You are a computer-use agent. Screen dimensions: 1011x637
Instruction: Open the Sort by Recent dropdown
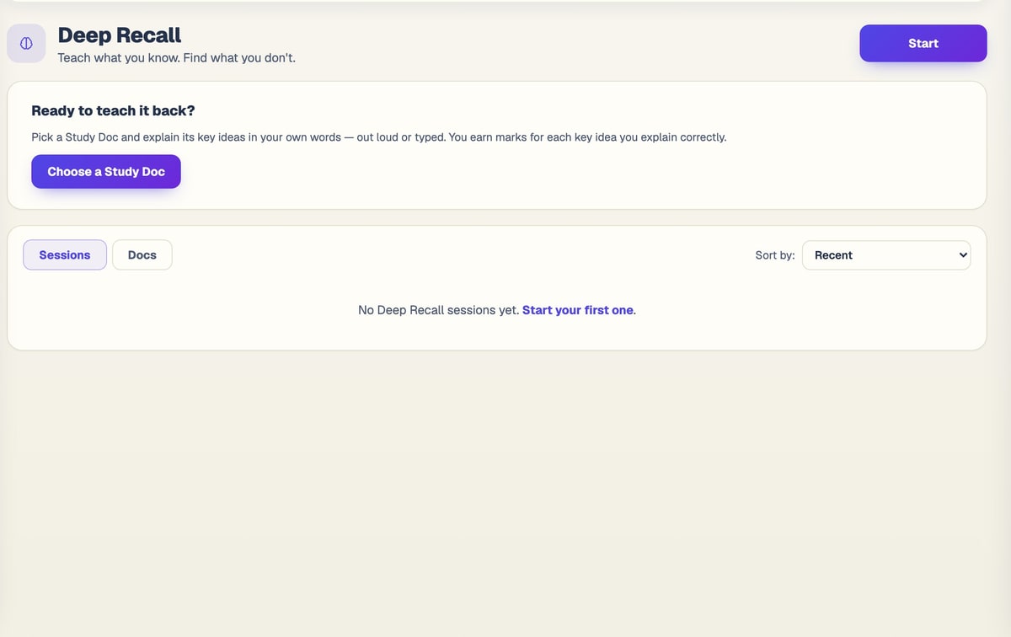point(886,254)
